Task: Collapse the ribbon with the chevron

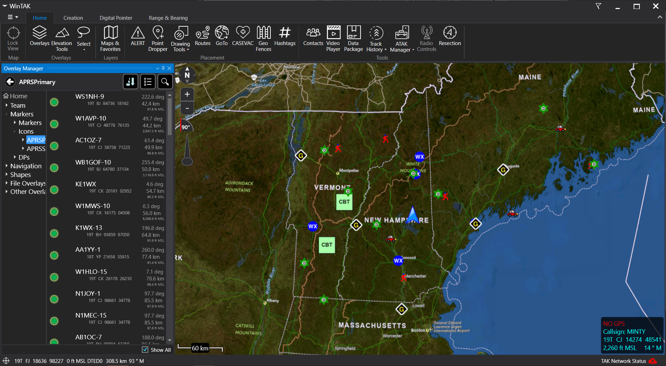Action: pos(659,17)
